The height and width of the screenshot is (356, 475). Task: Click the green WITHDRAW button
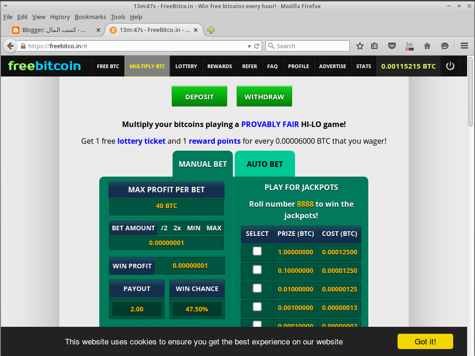point(264,96)
